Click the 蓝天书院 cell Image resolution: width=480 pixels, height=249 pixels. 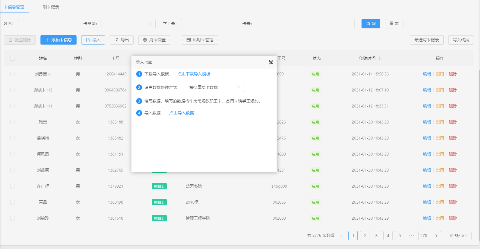tap(194, 186)
